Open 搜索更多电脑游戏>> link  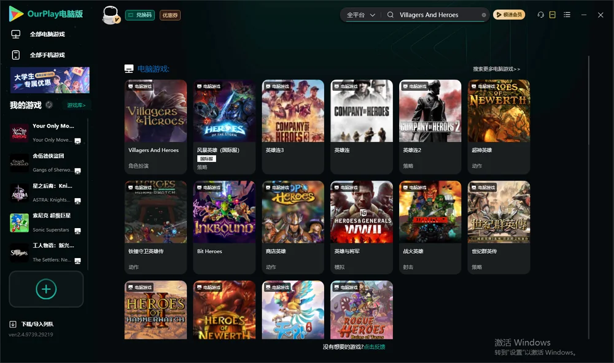point(496,69)
